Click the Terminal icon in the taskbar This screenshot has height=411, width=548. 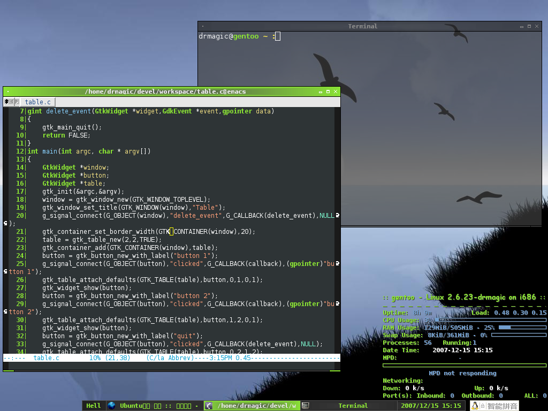point(306,406)
